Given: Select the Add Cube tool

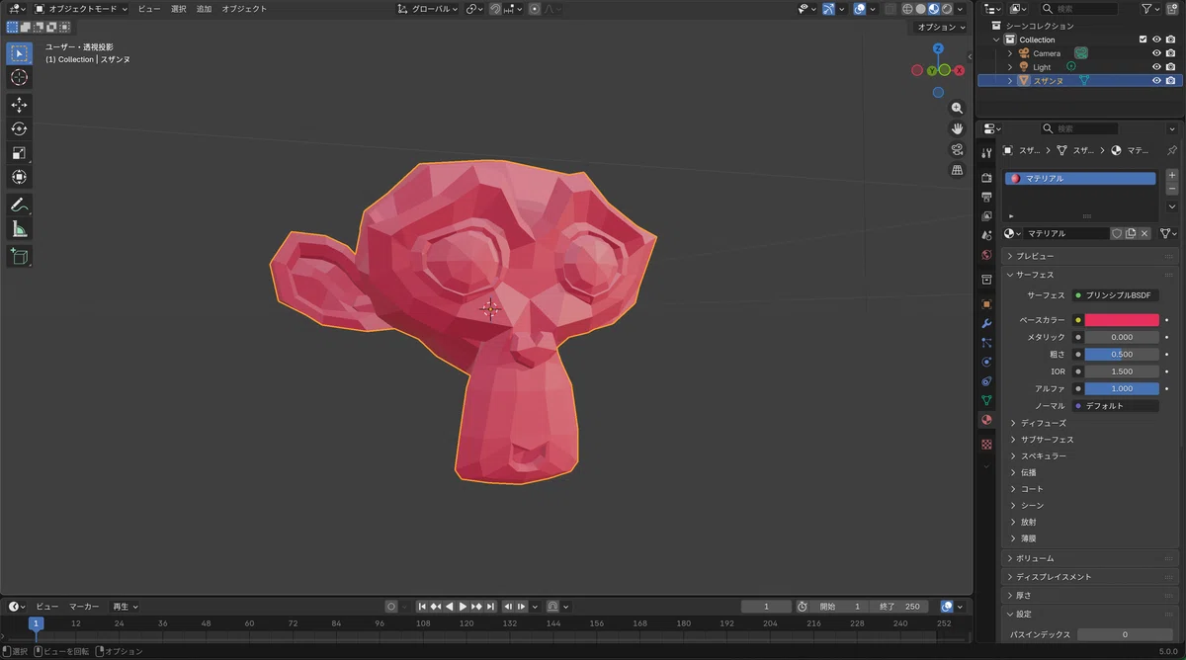Looking at the screenshot, I should click(20, 257).
